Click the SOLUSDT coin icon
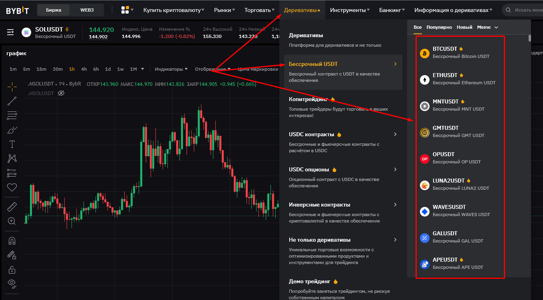The image size is (543, 300). tap(26, 32)
